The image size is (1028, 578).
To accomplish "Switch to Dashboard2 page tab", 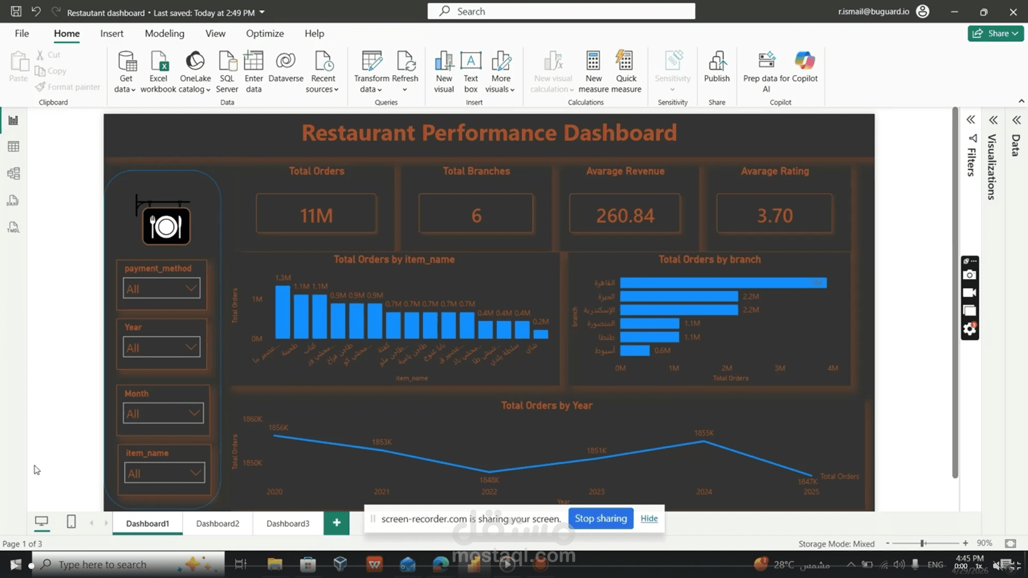I will click(x=217, y=523).
